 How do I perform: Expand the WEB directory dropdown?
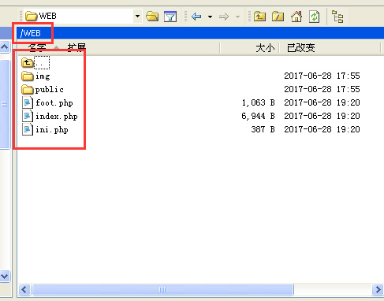pos(137,17)
